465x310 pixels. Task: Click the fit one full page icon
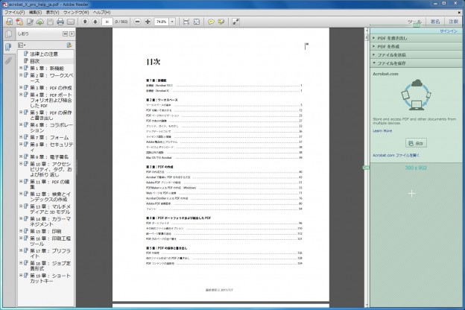(x=197, y=22)
